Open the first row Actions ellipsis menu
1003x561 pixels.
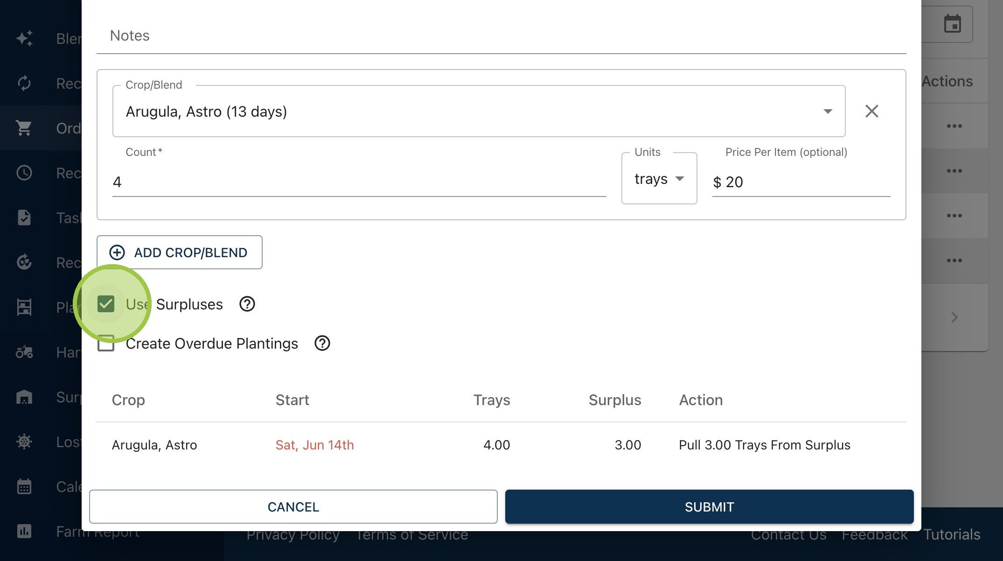pos(954,126)
